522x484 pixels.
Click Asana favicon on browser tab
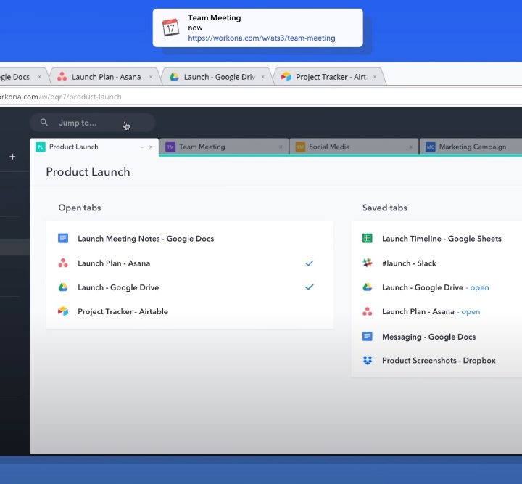point(62,77)
